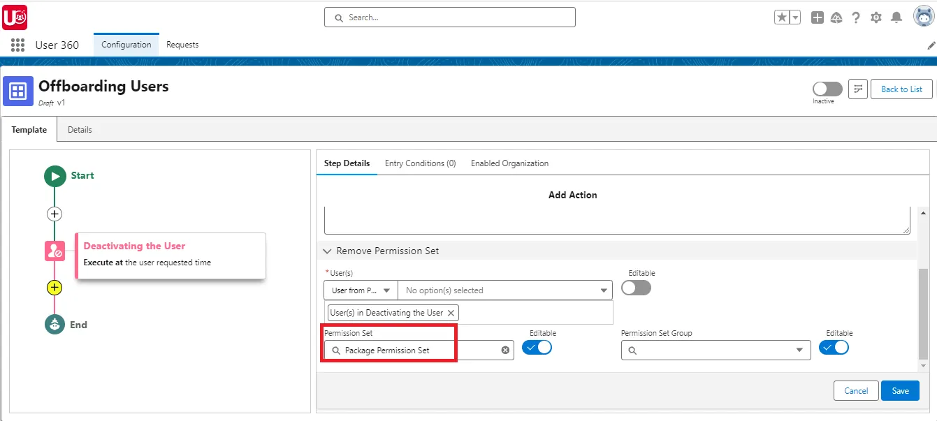Image resolution: width=937 pixels, height=421 pixels.
Task: Open the Requests tab
Action: click(x=182, y=44)
